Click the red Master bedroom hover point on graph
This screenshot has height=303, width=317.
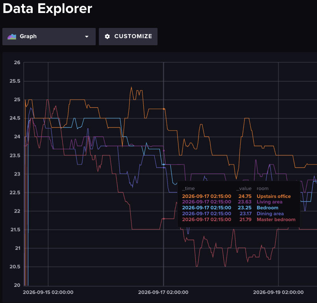pos(164,219)
